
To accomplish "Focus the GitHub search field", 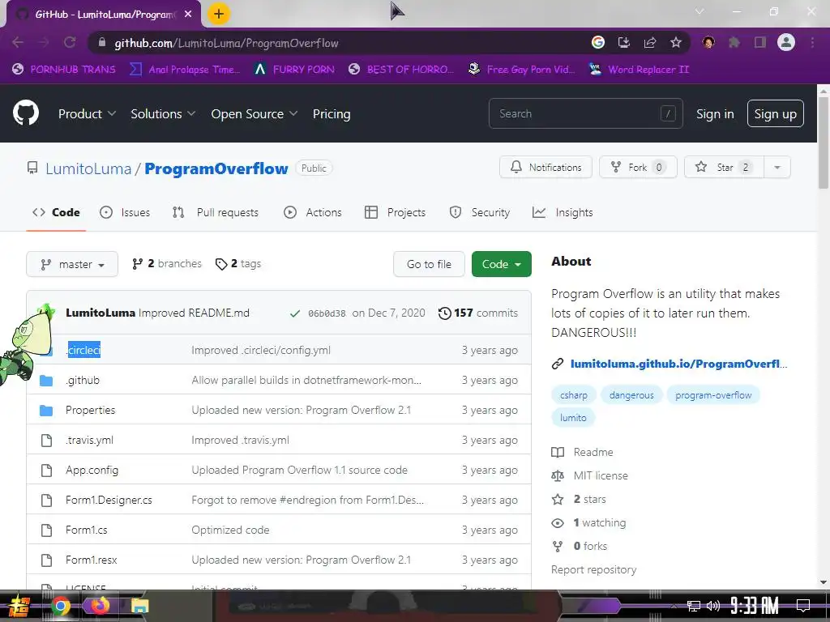I will click(585, 113).
